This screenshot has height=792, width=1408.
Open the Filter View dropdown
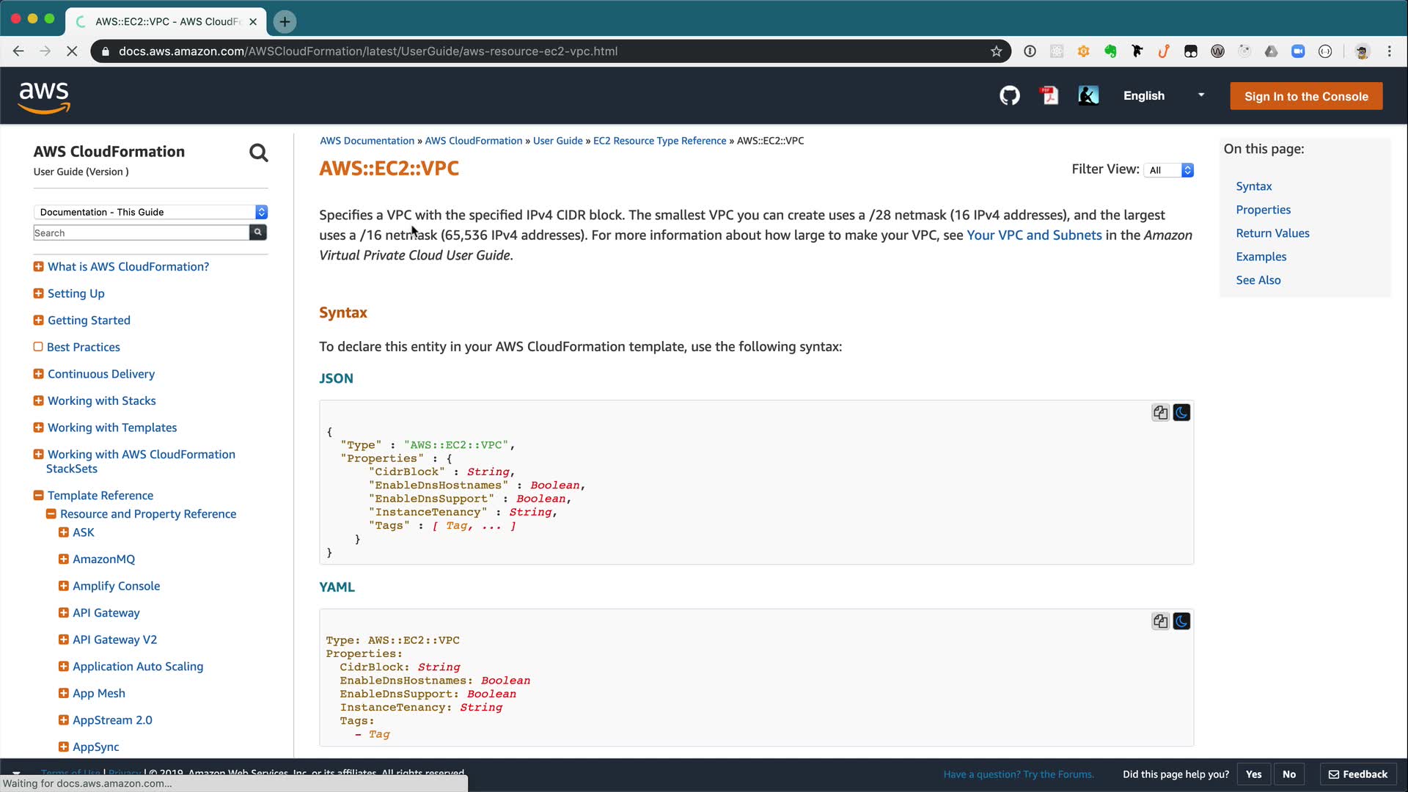[1170, 170]
